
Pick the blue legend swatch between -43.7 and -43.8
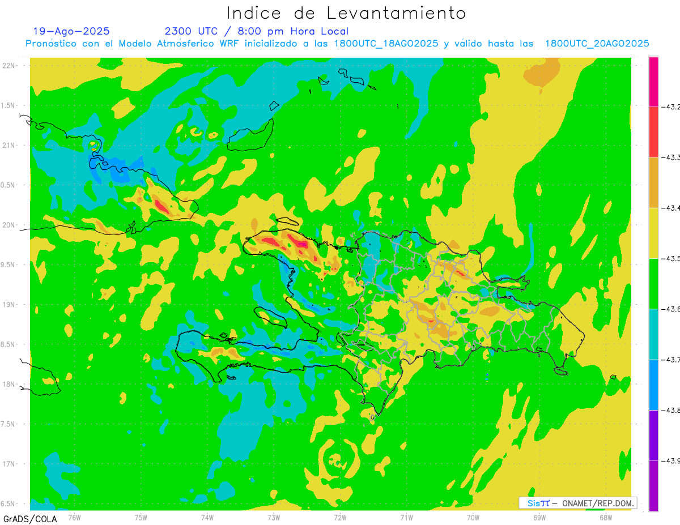tap(653, 385)
